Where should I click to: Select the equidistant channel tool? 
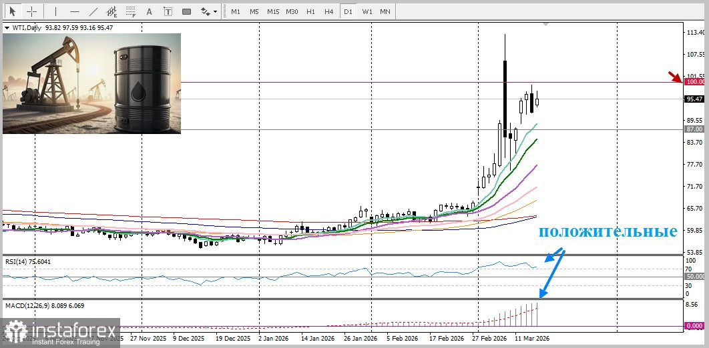[112, 11]
